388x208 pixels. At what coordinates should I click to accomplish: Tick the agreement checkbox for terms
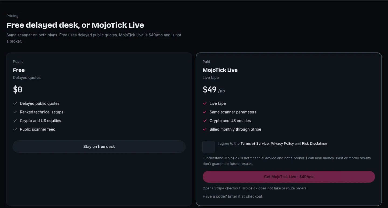pos(209,147)
